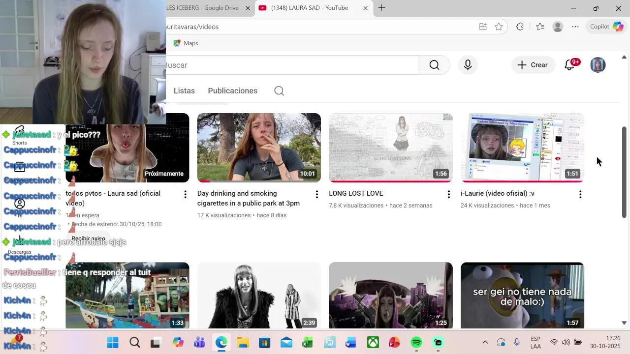Viewport: 630px width, 354px height.
Task: Open options for todos pvtos video
Action: pyautogui.click(x=185, y=194)
